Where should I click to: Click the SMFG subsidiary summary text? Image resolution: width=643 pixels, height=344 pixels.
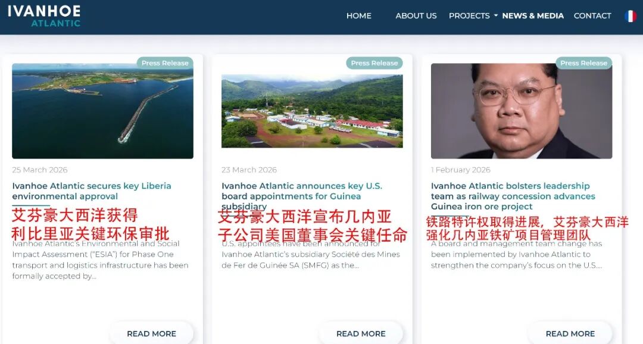pos(310,255)
